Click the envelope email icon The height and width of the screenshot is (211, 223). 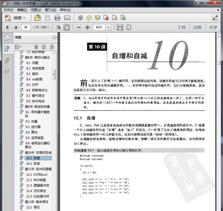point(67,17)
